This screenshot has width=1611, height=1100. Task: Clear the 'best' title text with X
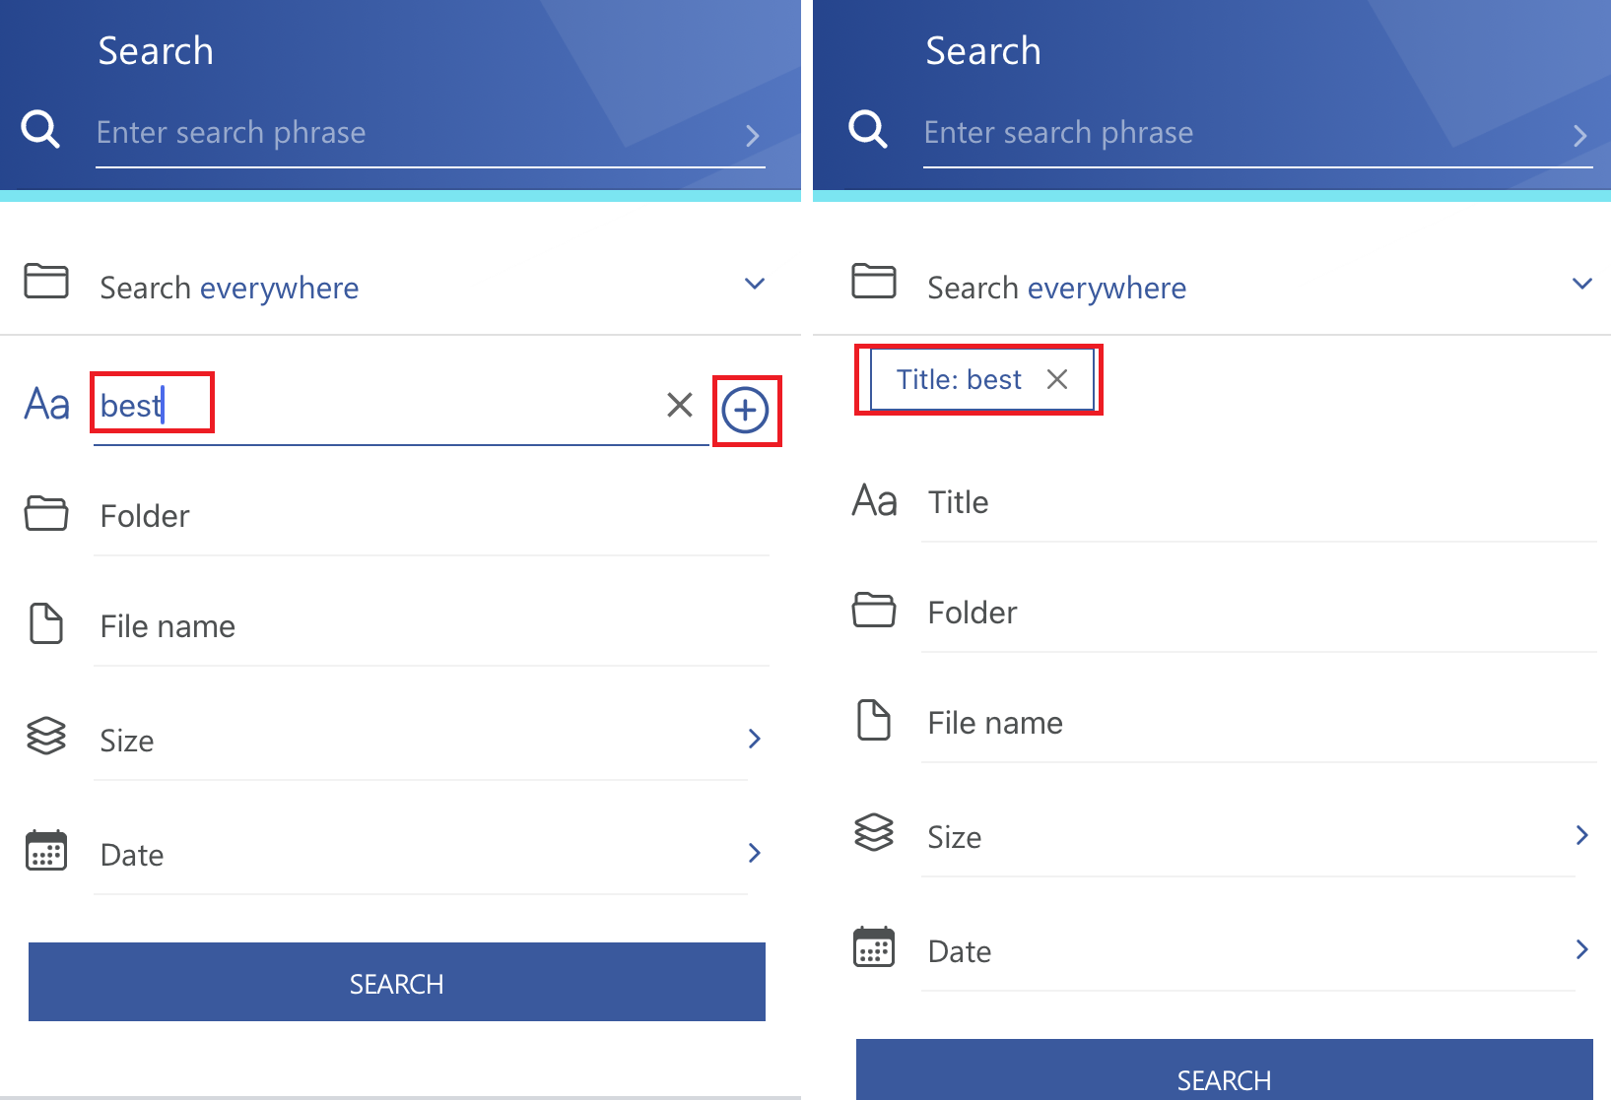pyautogui.click(x=680, y=405)
